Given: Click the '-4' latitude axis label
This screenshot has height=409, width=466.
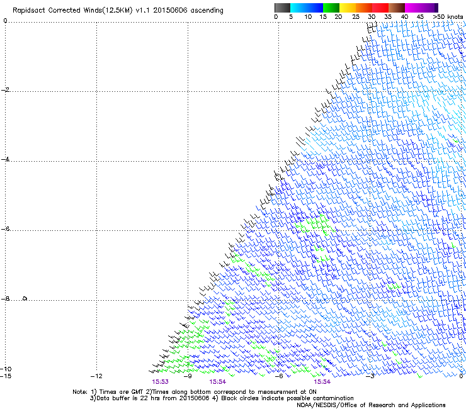Looking at the screenshot, I should 5,159.
